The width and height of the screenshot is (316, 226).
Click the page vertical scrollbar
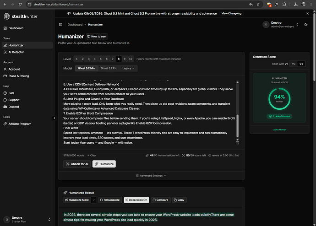[314, 46]
